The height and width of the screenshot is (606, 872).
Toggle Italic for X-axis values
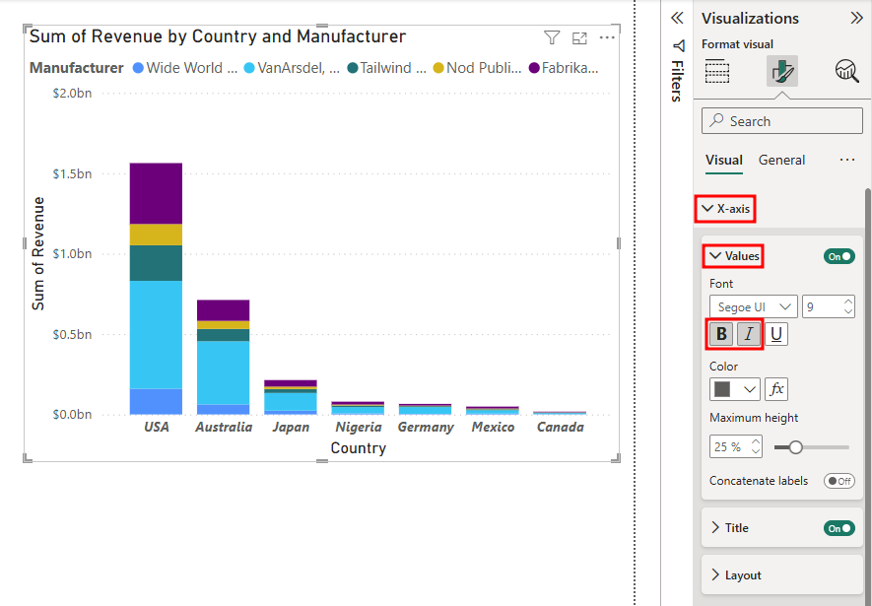(x=749, y=334)
